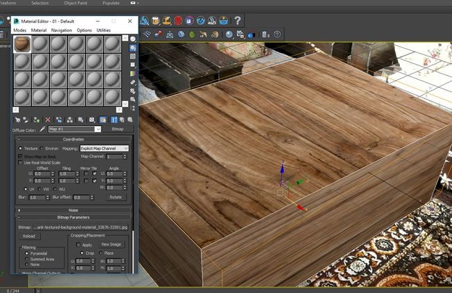This screenshot has height=293, width=452.
Task: Select the Texture radio button
Action: (x=20, y=148)
